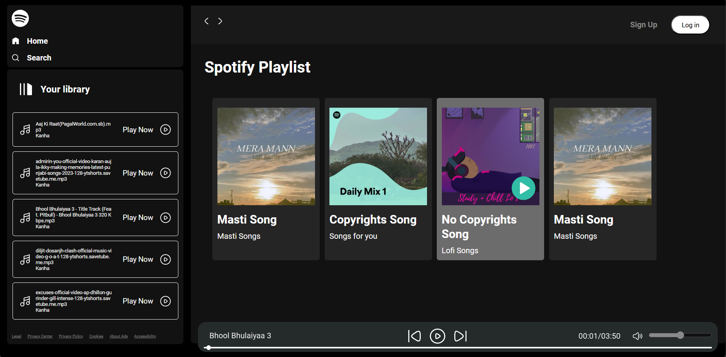Go back with left chevron arrow

(x=206, y=21)
